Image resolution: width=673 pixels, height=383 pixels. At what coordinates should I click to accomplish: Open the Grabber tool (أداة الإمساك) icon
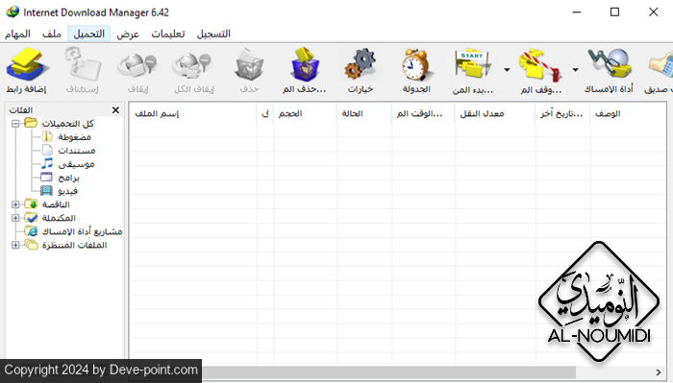(x=609, y=71)
